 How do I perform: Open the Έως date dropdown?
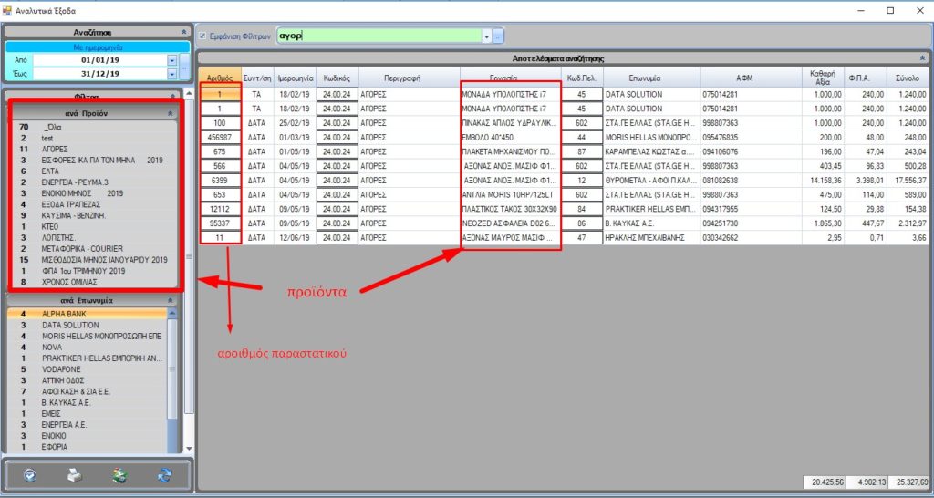pos(171,74)
